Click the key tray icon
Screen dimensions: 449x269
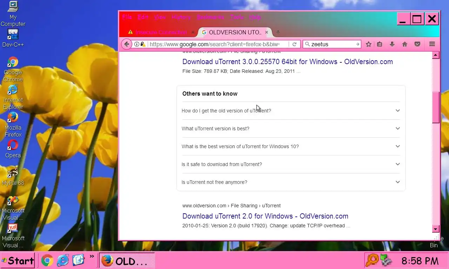[x=372, y=261]
